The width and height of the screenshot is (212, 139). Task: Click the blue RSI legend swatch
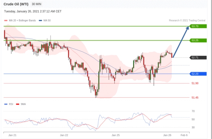6,104
